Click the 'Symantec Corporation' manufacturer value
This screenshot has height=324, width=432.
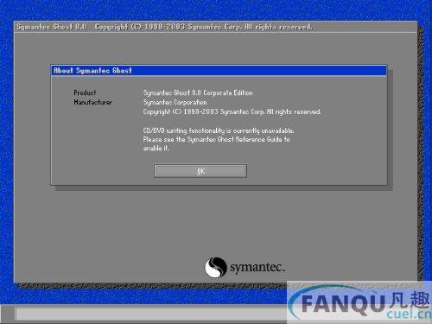coord(175,102)
